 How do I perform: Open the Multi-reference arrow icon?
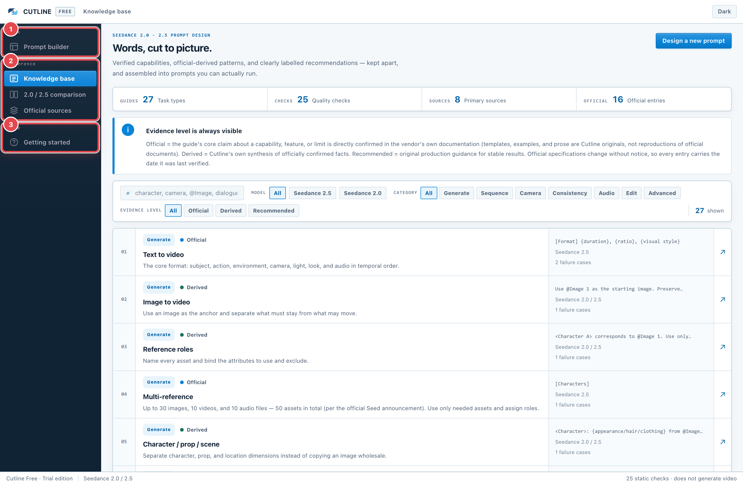722,394
